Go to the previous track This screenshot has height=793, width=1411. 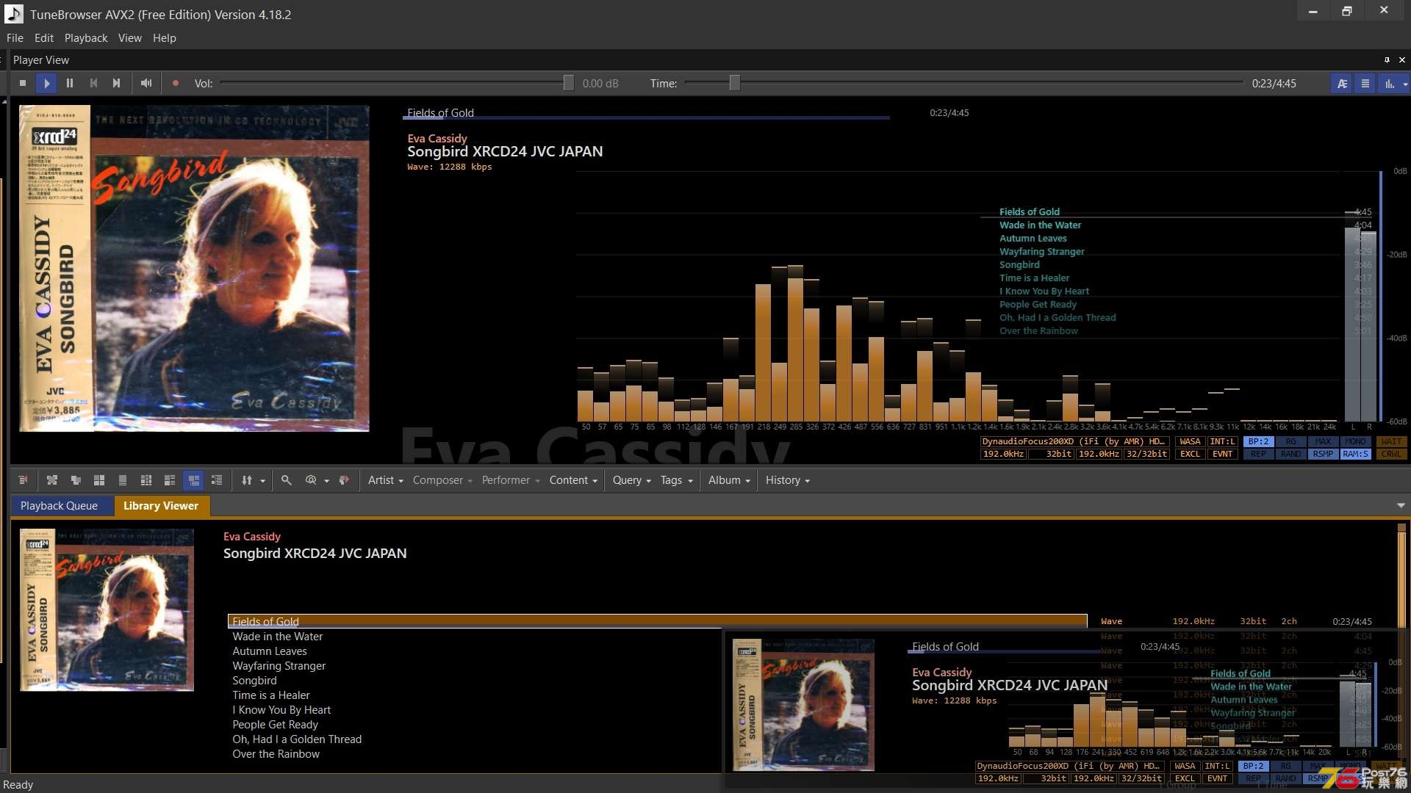93,83
